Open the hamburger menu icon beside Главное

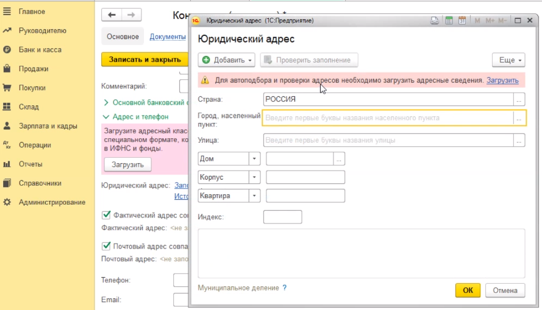pyautogui.click(x=7, y=12)
